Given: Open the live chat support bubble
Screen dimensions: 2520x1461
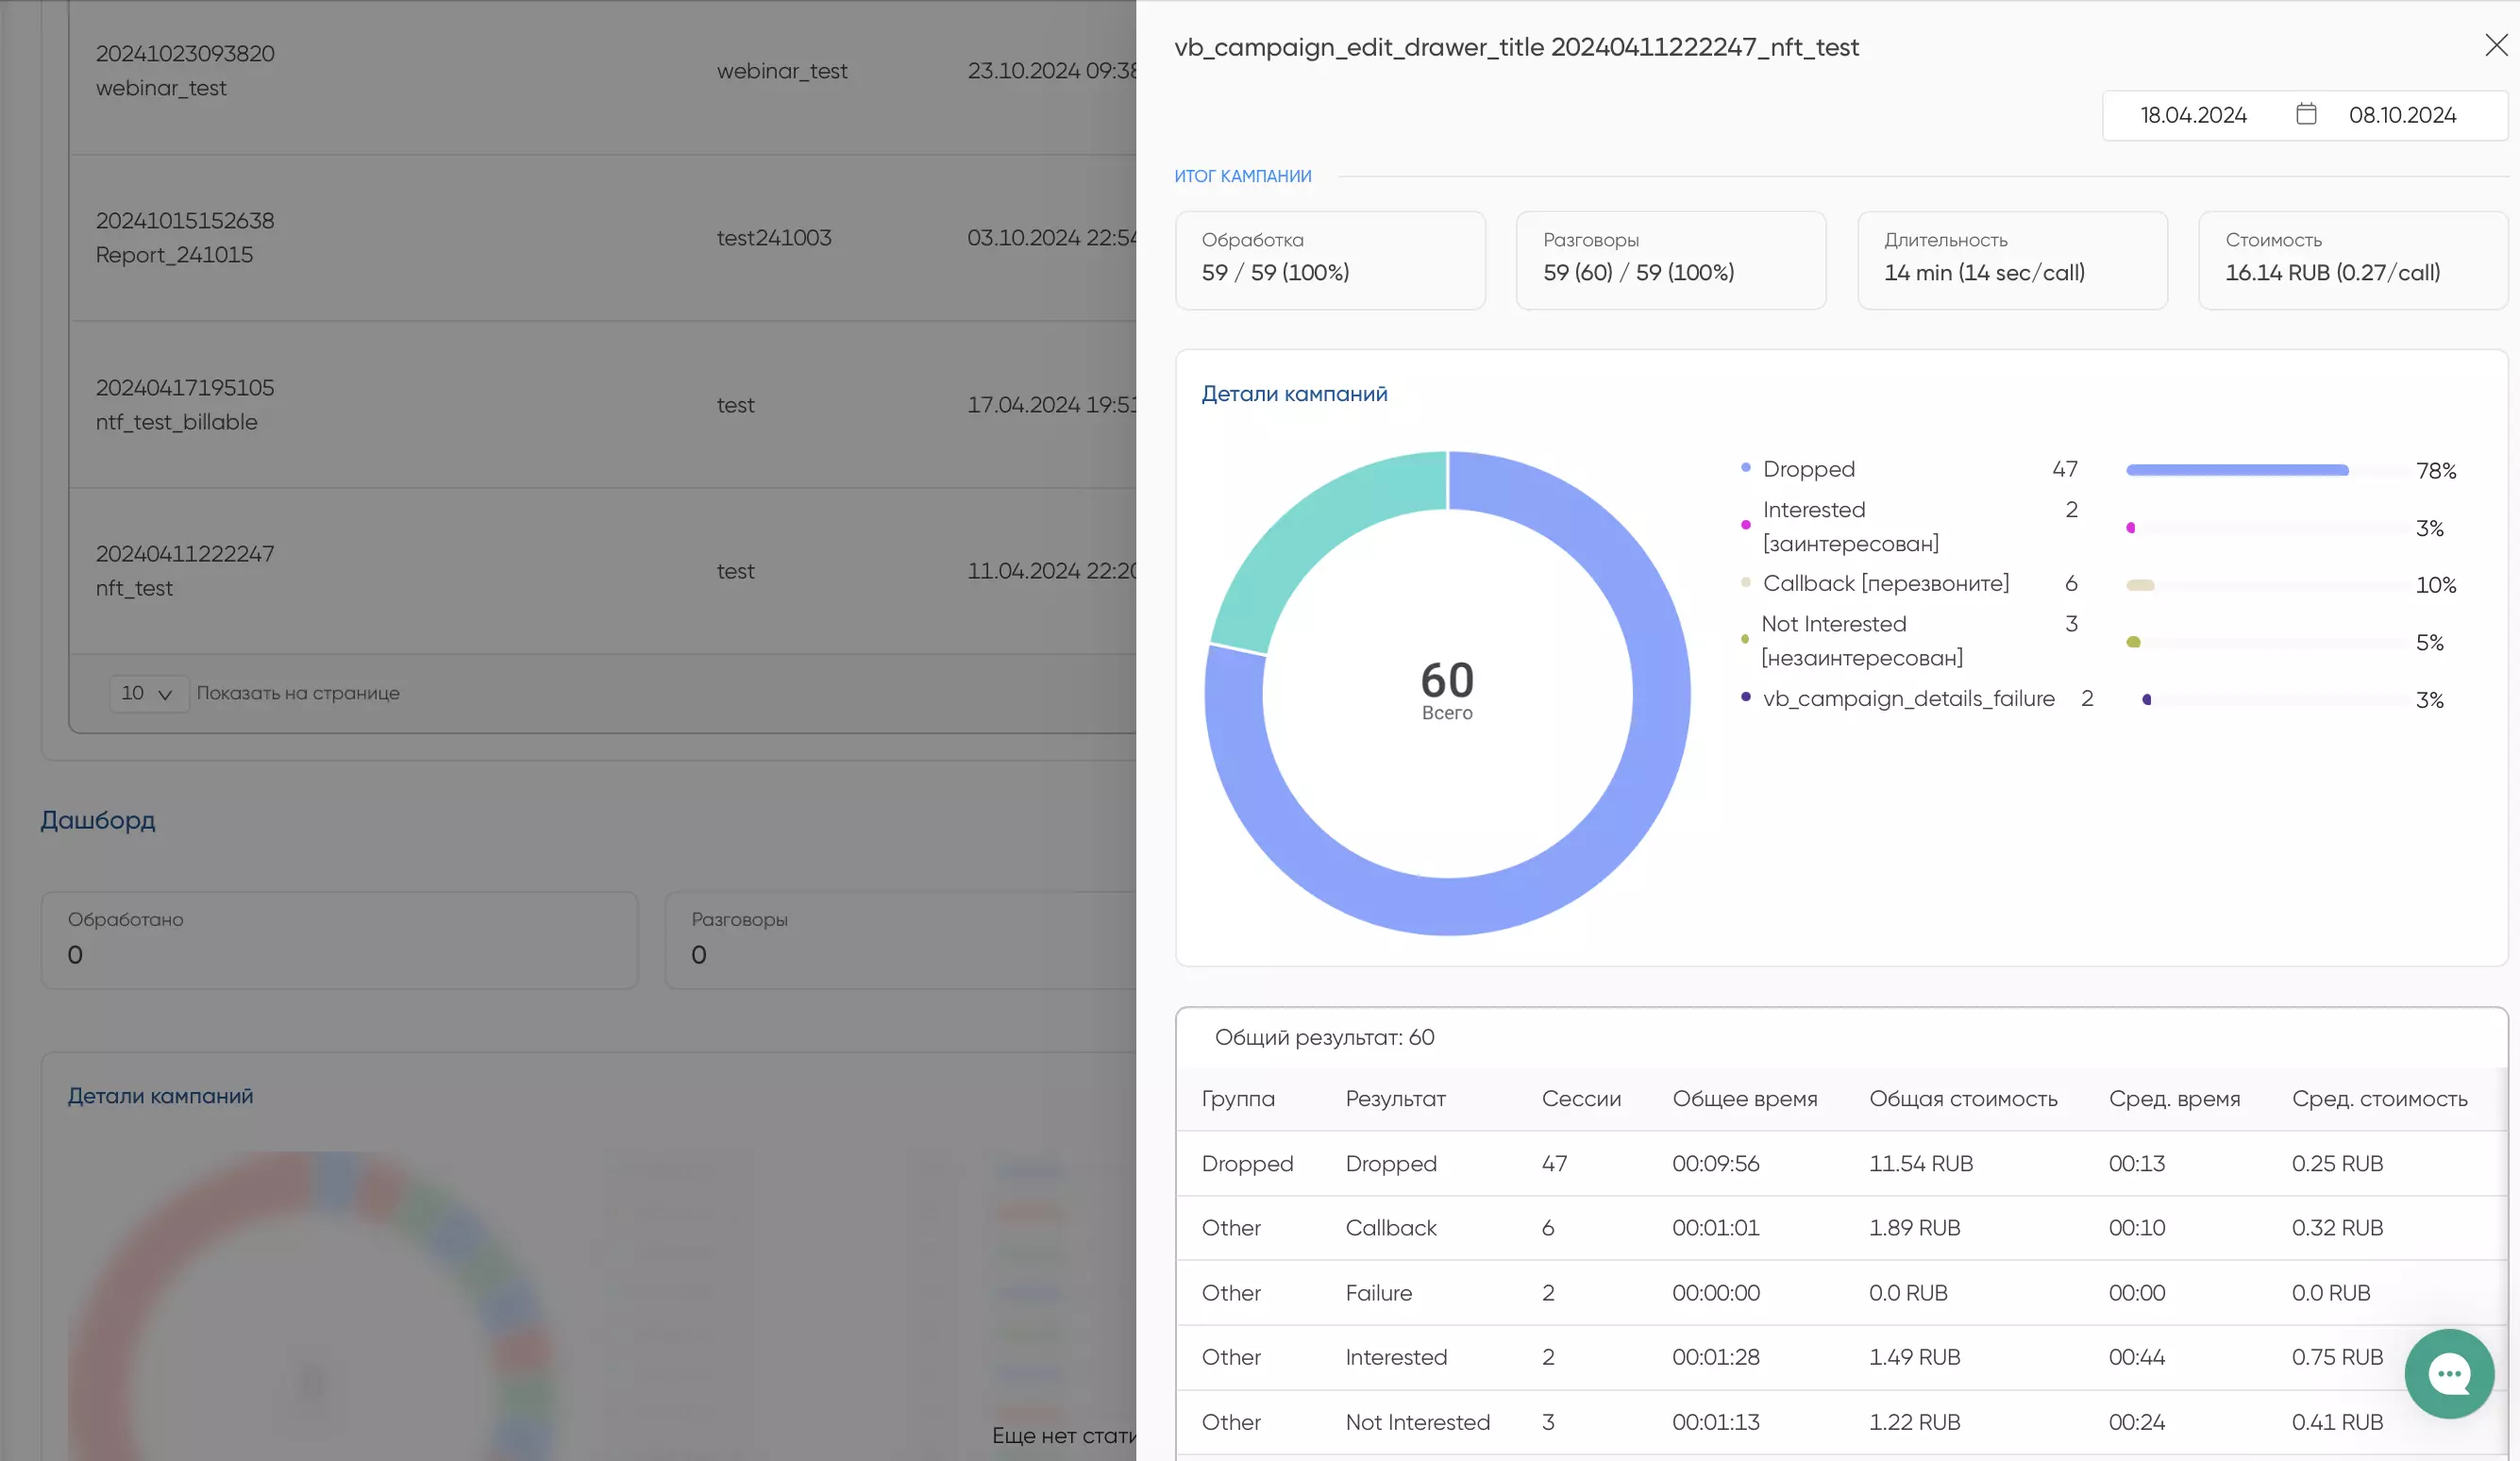Looking at the screenshot, I should pos(2448,1373).
